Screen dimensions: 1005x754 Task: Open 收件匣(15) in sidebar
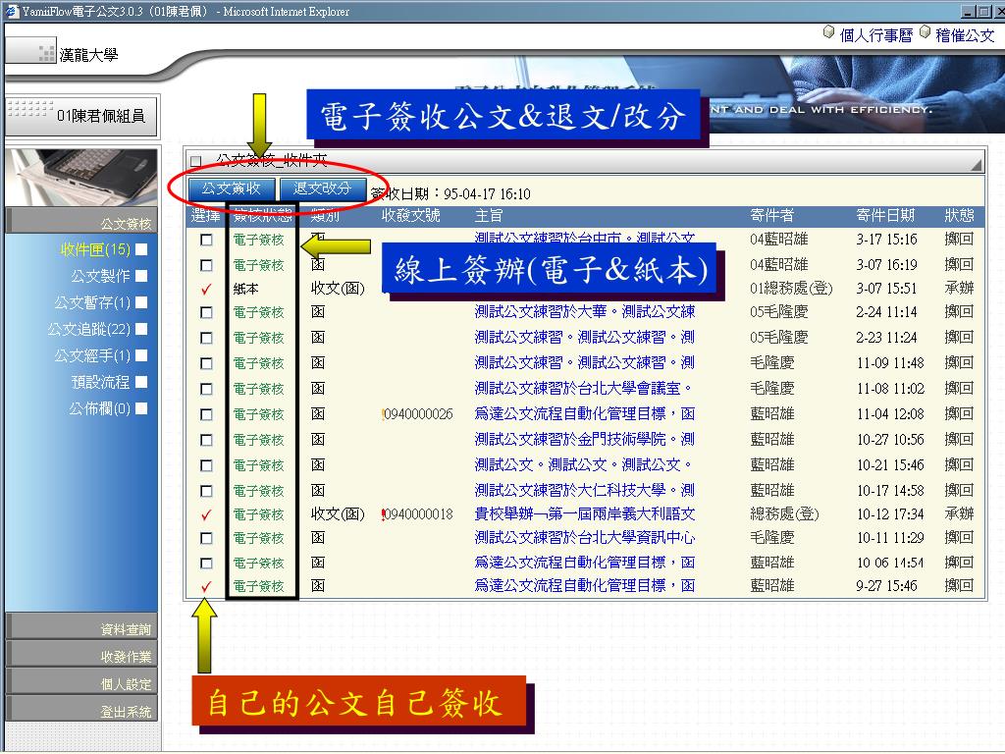[95, 248]
